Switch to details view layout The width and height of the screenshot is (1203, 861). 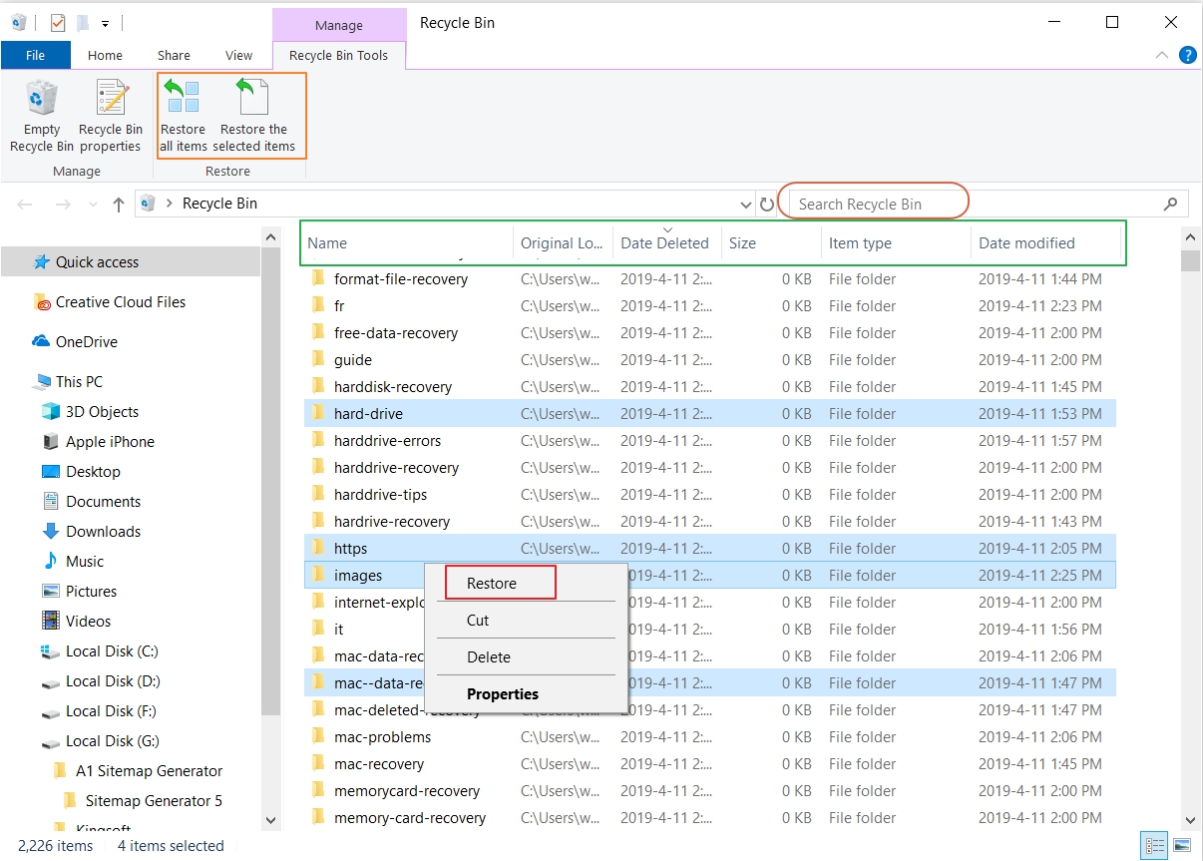click(x=1154, y=845)
